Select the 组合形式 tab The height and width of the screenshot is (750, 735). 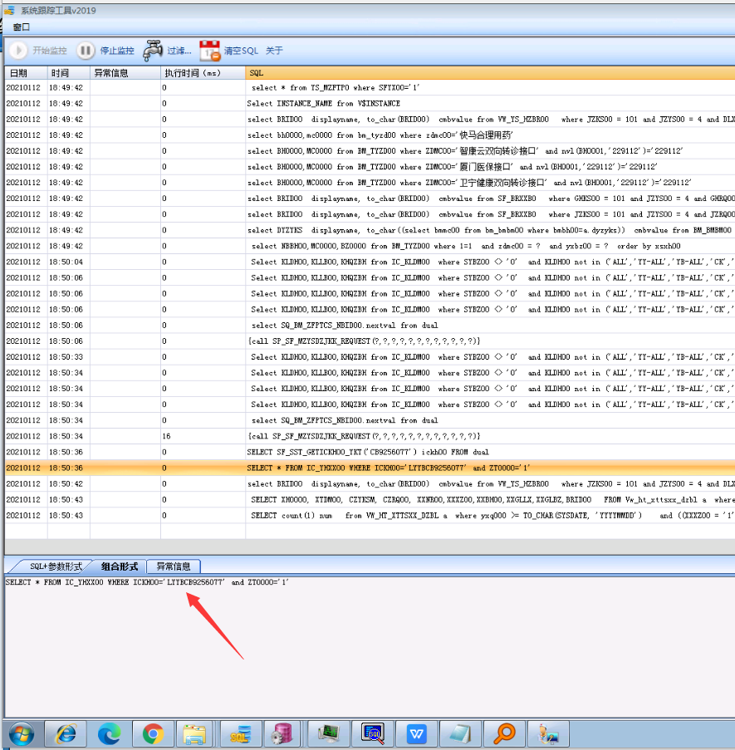click(x=120, y=566)
